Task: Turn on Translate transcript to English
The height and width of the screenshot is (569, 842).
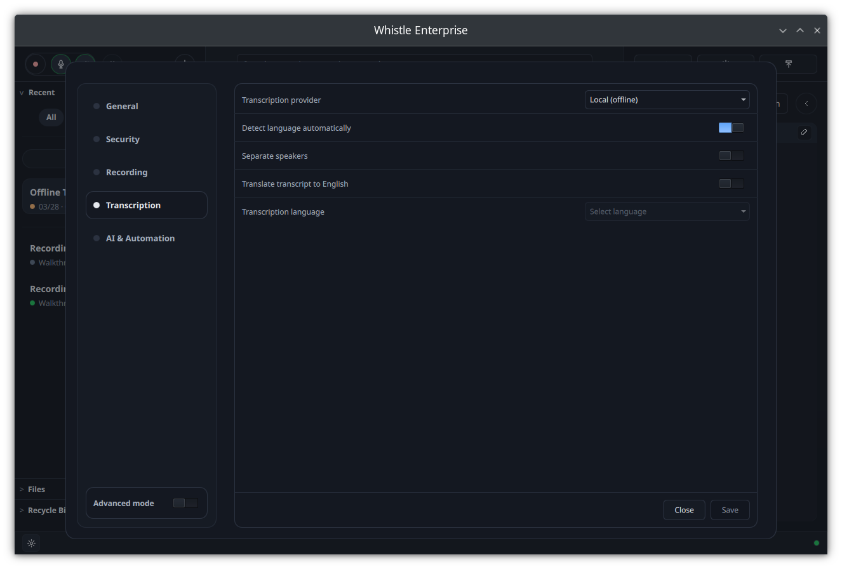Action: (731, 183)
